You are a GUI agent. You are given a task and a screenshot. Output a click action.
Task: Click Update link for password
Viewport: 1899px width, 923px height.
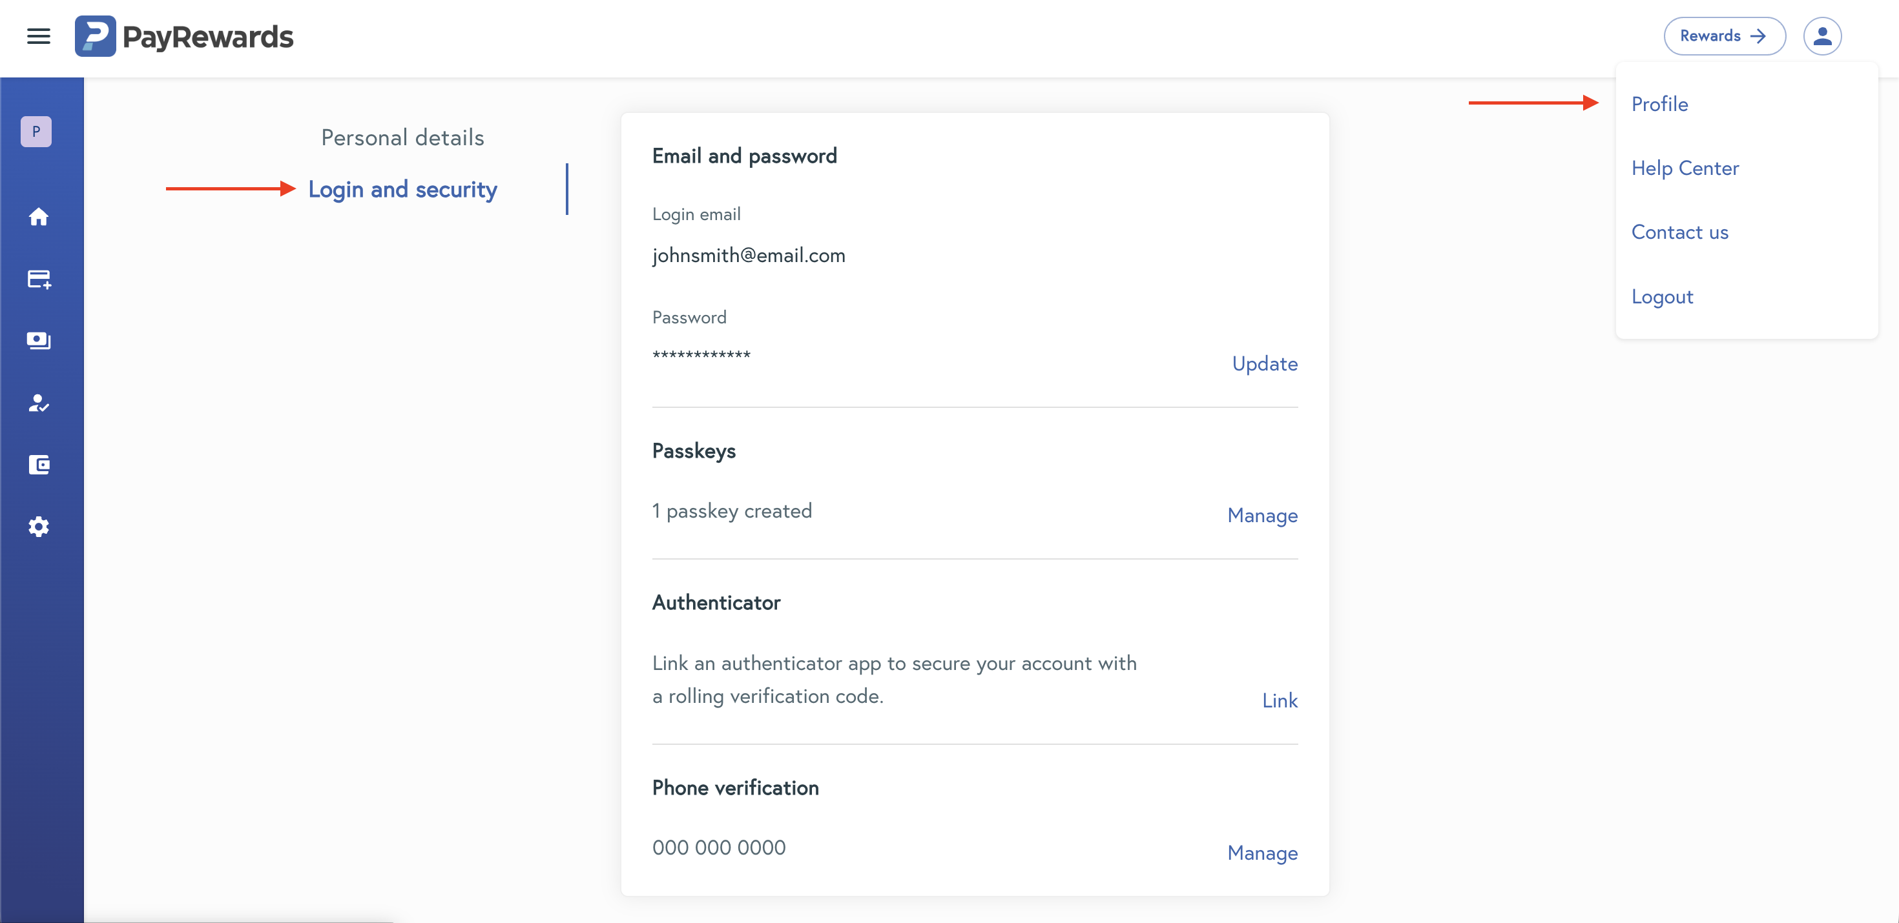pyautogui.click(x=1264, y=363)
